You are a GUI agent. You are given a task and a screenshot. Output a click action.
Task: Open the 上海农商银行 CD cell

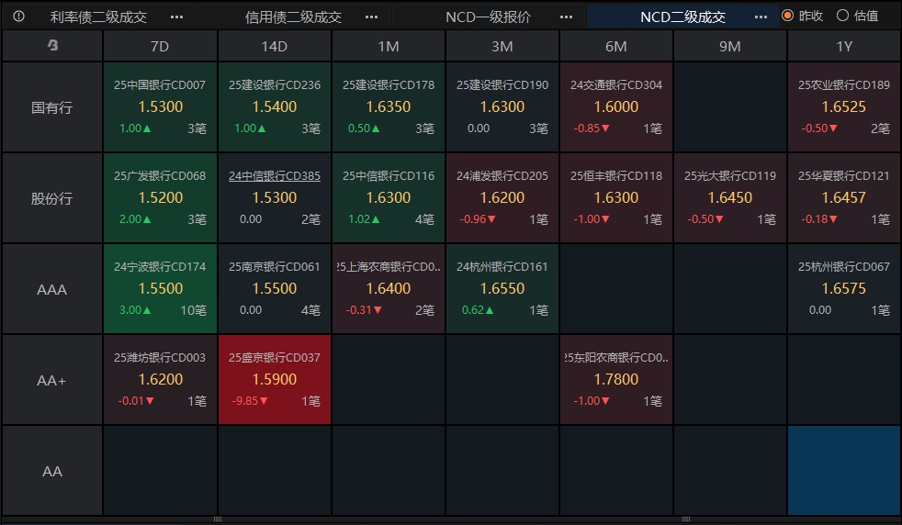[389, 289]
